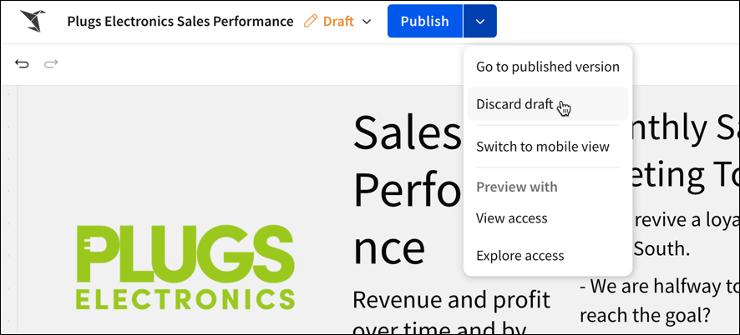This screenshot has height=335, width=740.
Task: Open the Publish split-button dropdown arrow
Action: point(480,21)
